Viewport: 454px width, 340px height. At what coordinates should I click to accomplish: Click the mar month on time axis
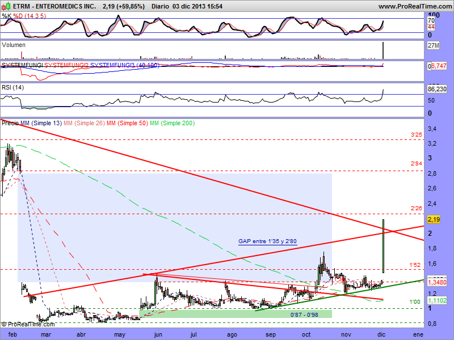46,334
